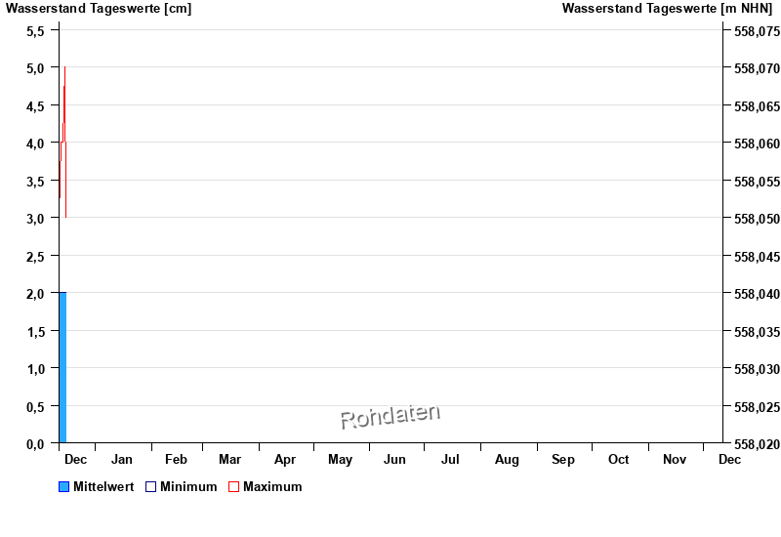Image resolution: width=781 pixels, height=537 pixels.
Task: Select the Maximum legend label
Action: (272, 487)
